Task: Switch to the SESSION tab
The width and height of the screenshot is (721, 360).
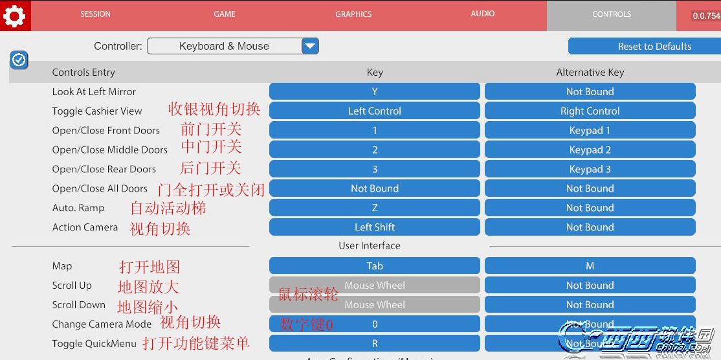Action: [95, 14]
